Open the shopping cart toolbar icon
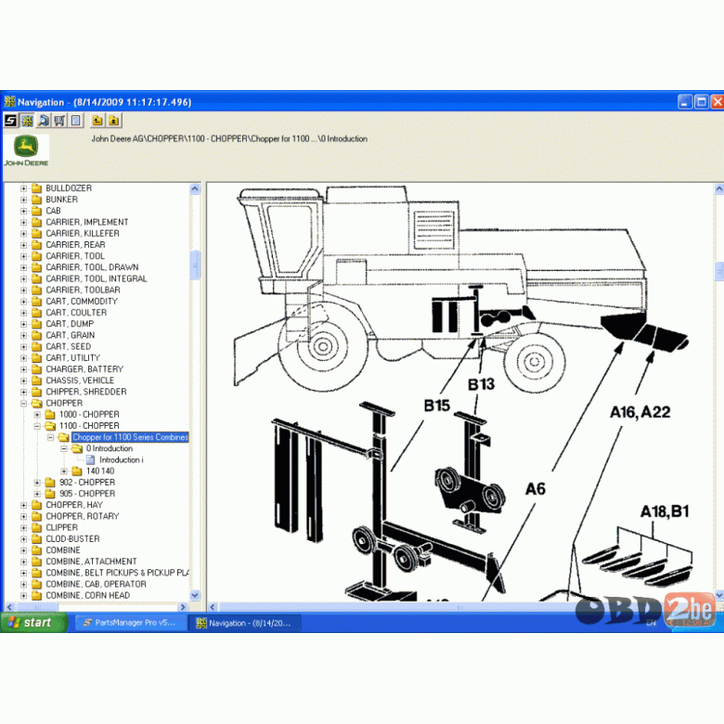Screen dimensions: 724x724 59,121
